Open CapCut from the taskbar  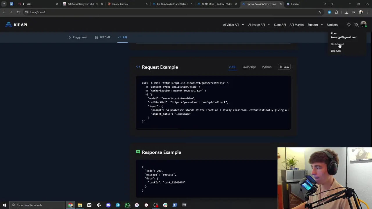[x=89, y=205]
